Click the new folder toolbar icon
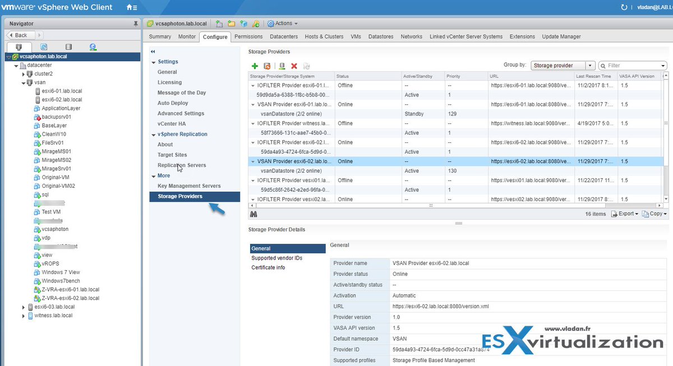Image resolution: width=673 pixels, height=366 pixels. pyautogui.click(x=231, y=24)
